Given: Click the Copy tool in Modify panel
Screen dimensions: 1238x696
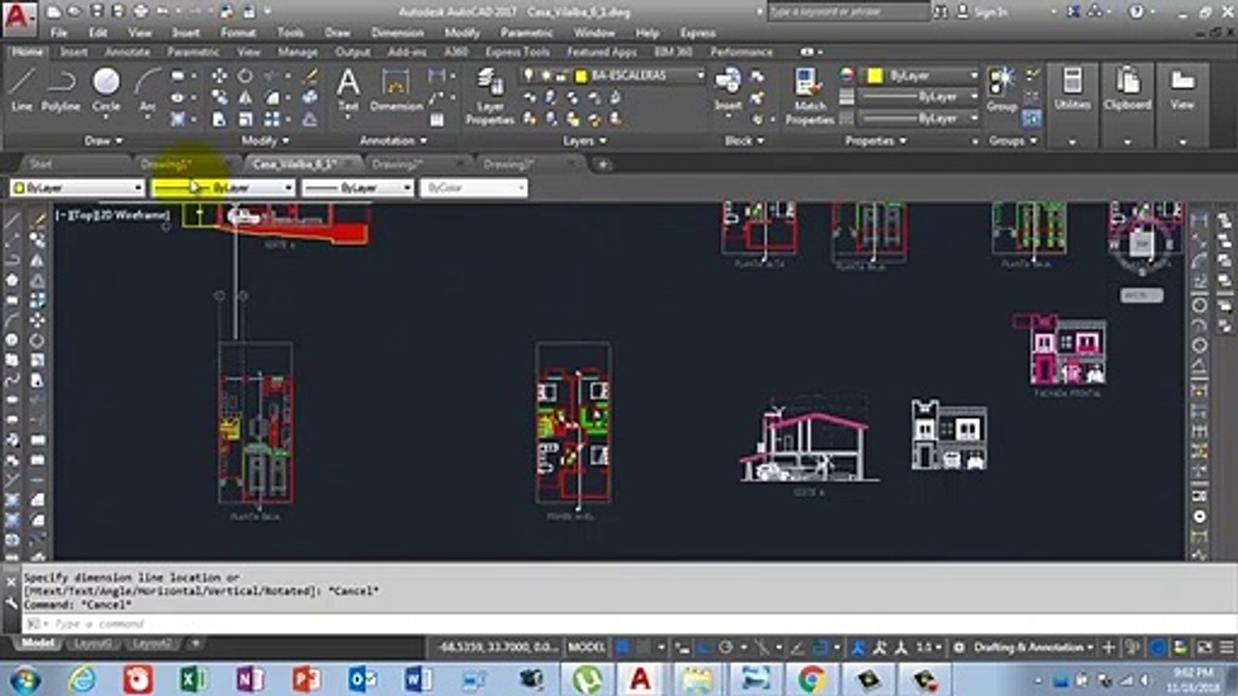Looking at the screenshot, I should [x=220, y=98].
